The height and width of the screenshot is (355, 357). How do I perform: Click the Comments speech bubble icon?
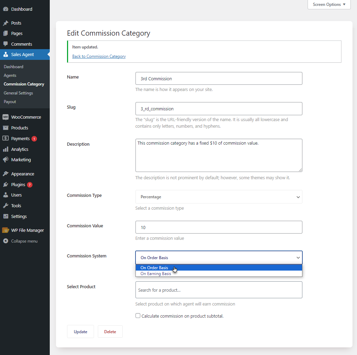pyautogui.click(x=6, y=44)
